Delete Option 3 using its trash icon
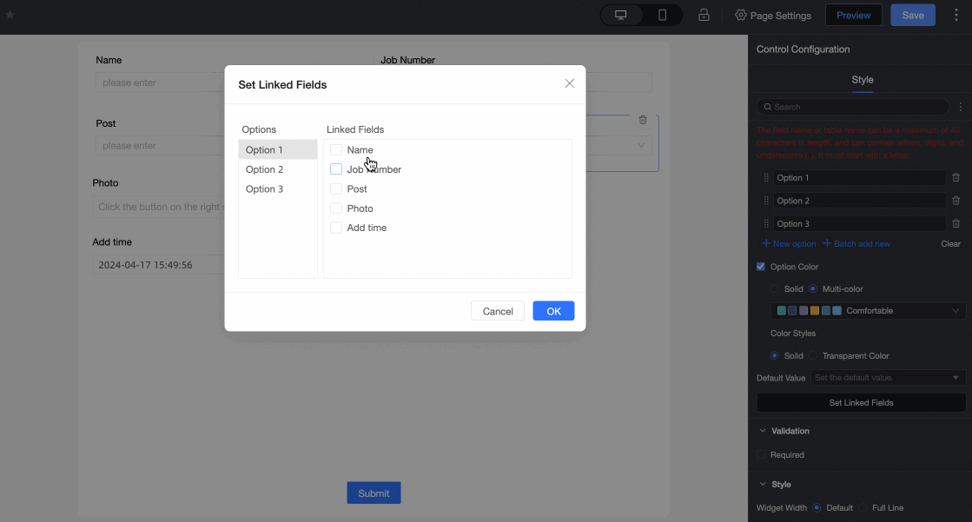Screen dimensions: 972x522 pos(955,224)
